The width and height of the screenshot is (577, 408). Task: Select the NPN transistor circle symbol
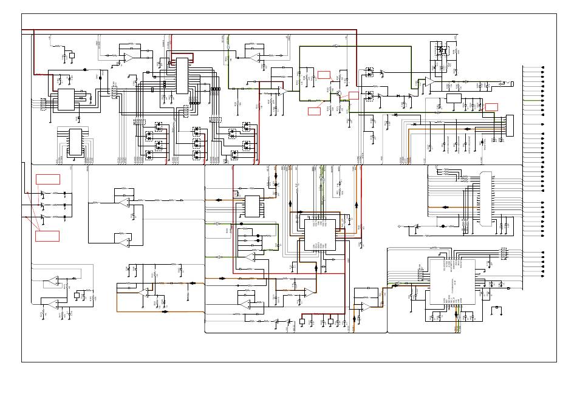(339, 93)
